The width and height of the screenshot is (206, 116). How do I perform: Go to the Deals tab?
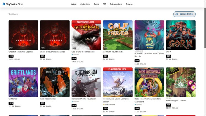[x=96, y=4]
